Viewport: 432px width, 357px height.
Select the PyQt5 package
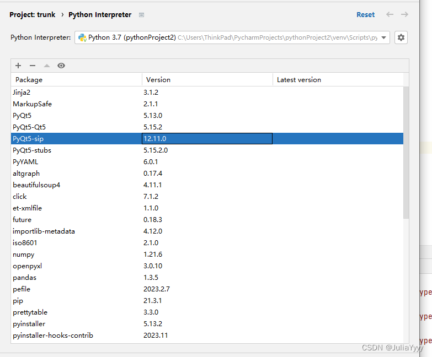pyautogui.click(x=207, y=116)
